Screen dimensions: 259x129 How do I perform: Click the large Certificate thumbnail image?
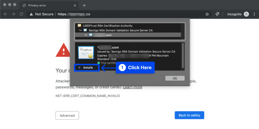coord(86,53)
